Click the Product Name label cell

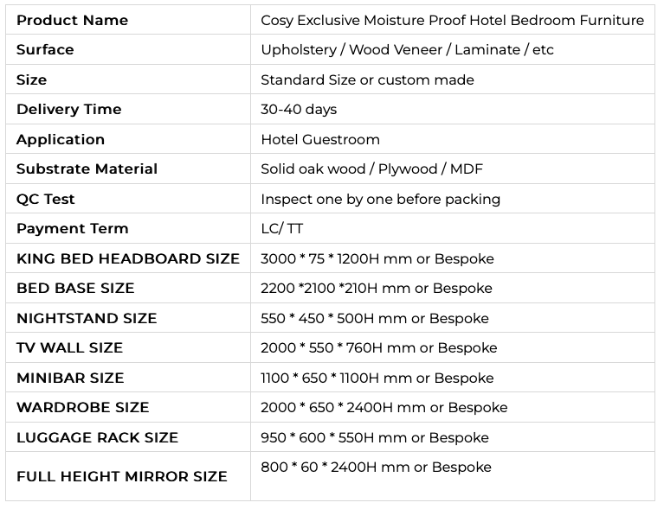coord(72,20)
